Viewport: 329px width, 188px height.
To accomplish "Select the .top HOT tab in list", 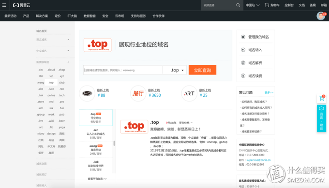I will tap(96, 118).
